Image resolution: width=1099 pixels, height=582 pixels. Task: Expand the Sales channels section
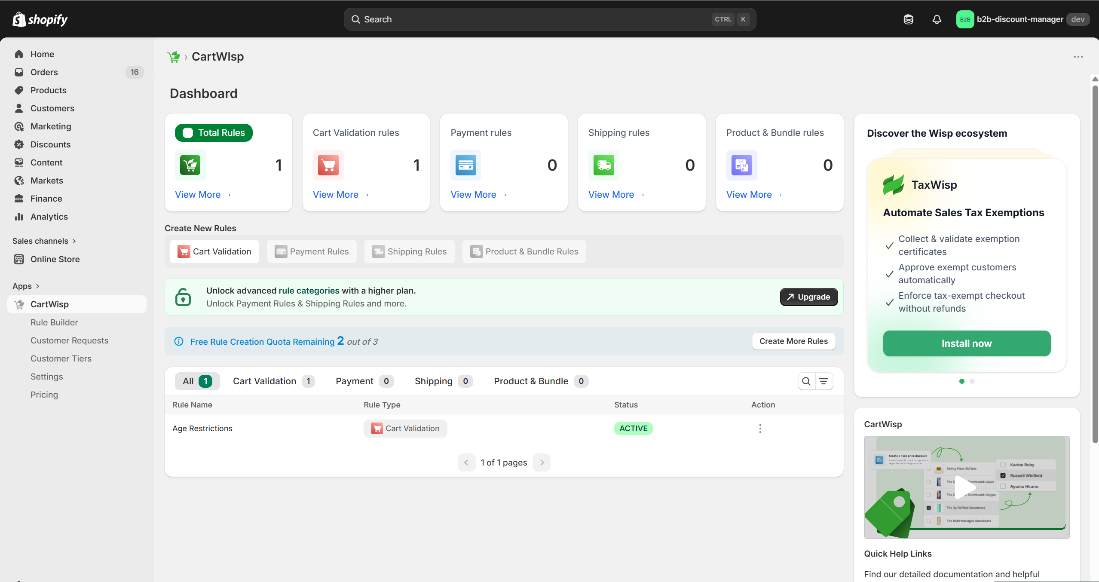(44, 241)
